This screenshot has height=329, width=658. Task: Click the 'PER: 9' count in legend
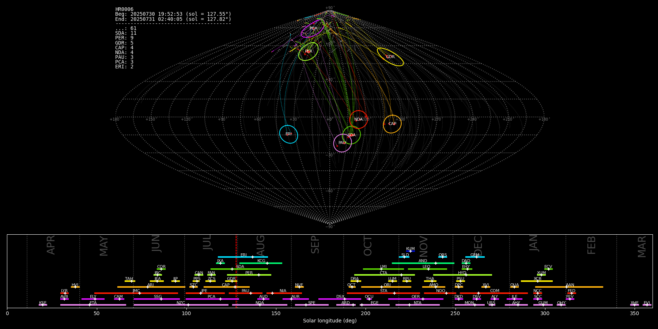pos(124,38)
